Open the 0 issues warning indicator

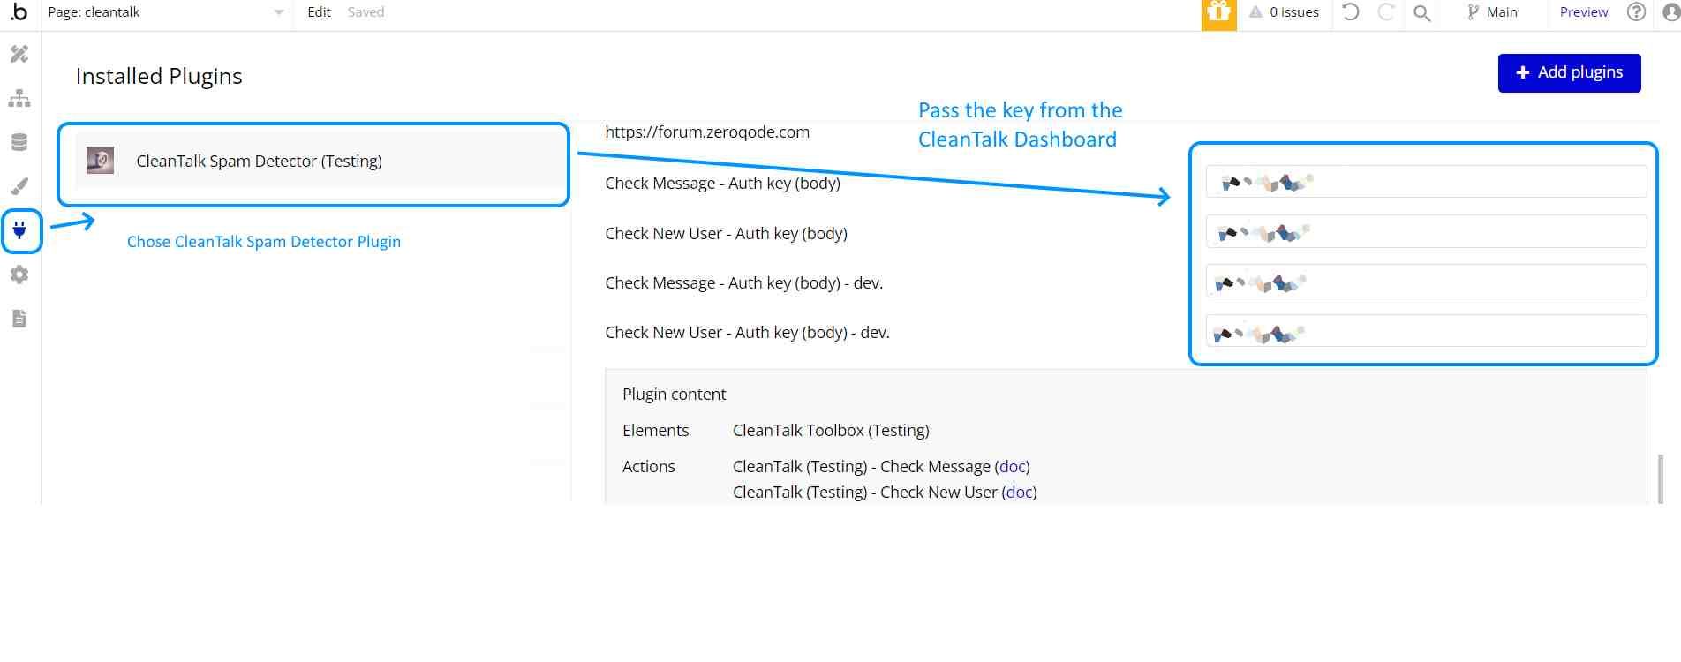coord(1284,12)
